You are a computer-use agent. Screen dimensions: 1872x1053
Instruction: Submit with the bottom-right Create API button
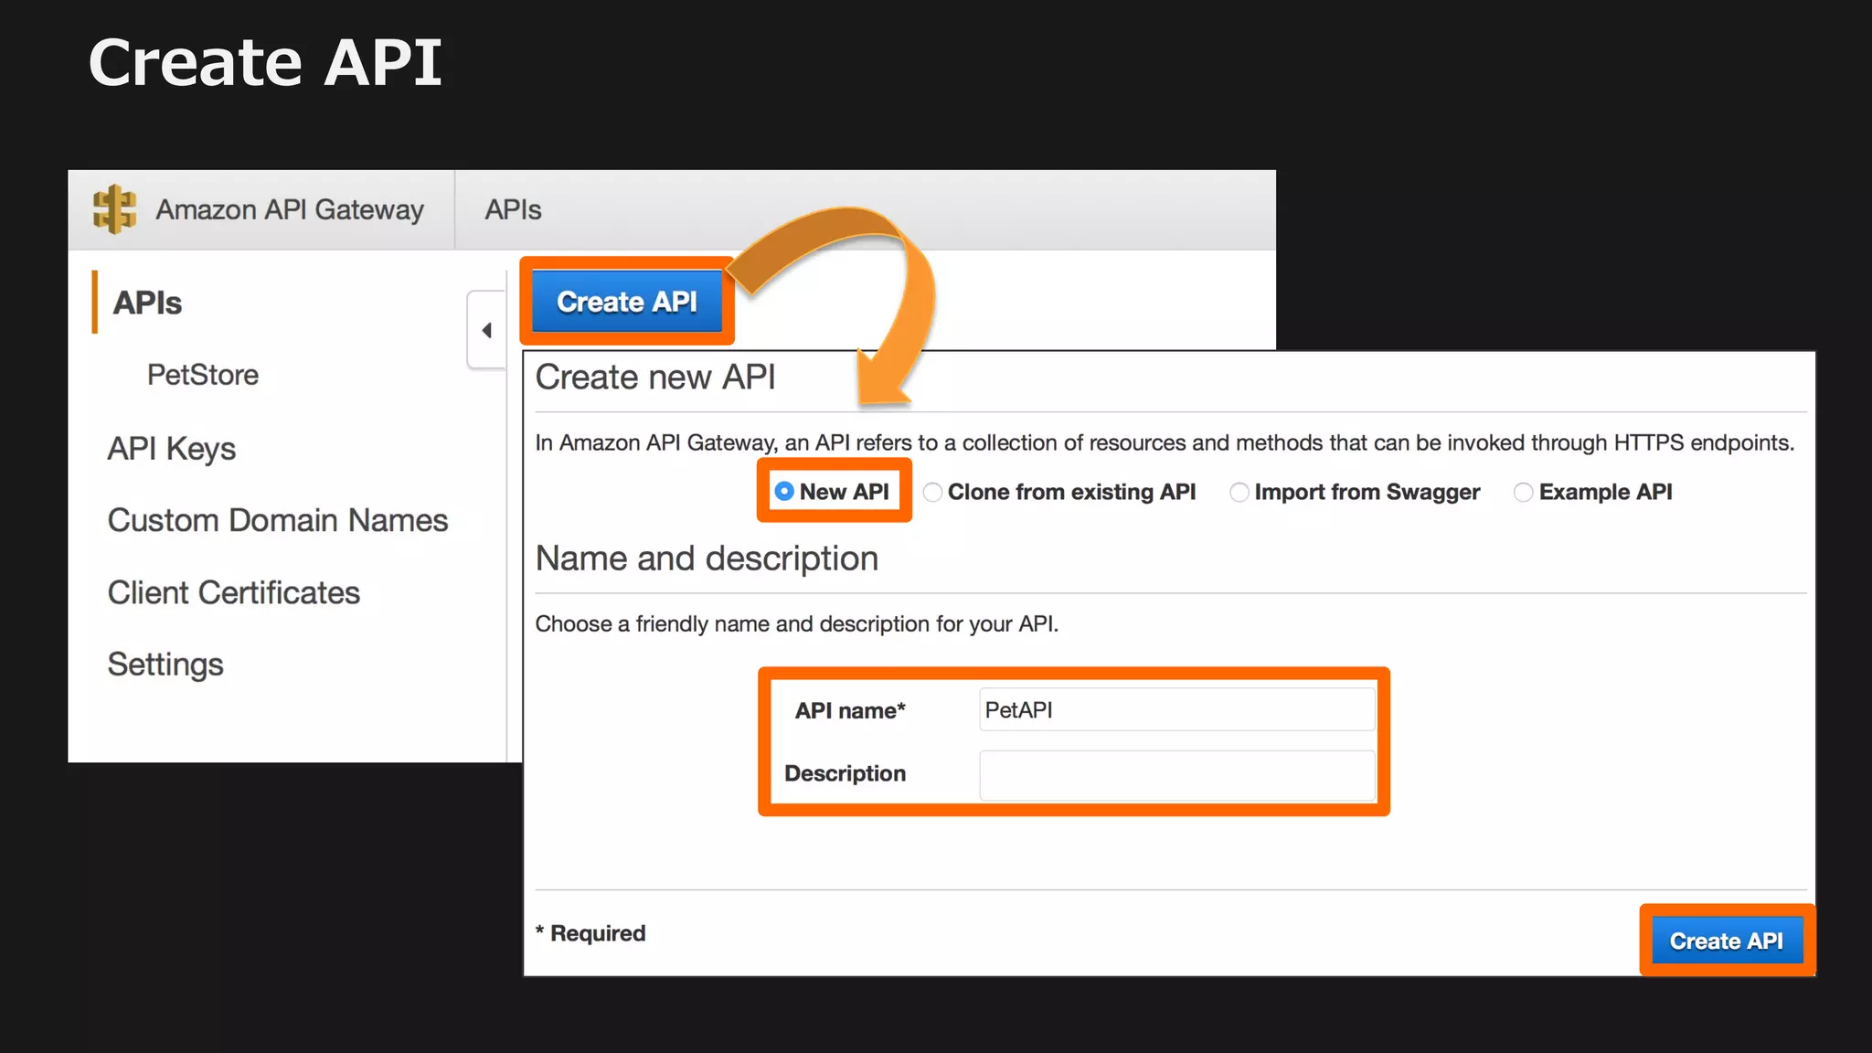click(x=1727, y=941)
